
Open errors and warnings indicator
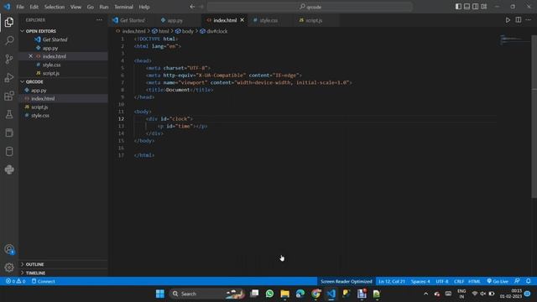(x=15, y=281)
